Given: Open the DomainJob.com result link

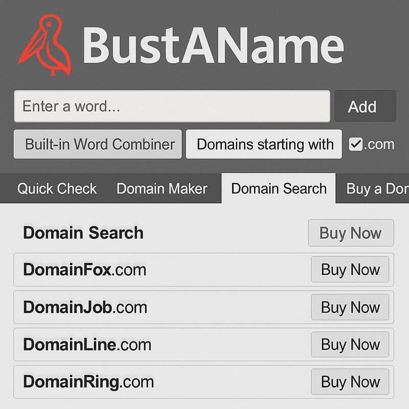Looking at the screenshot, I should (84, 307).
